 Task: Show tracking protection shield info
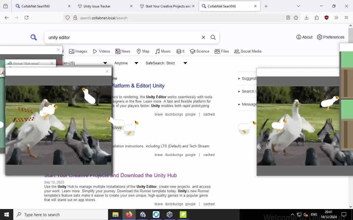pyautogui.click(x=68, y=18)
